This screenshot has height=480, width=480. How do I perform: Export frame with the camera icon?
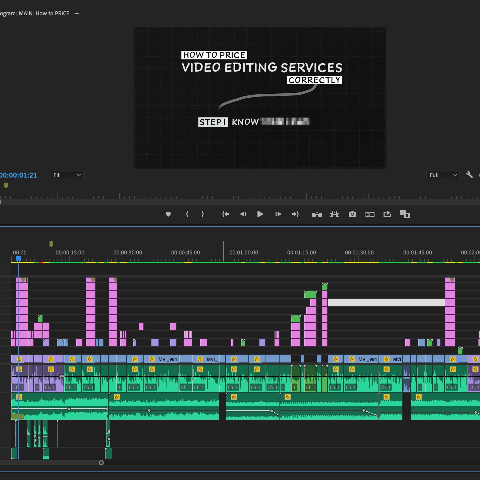pos(352,214)
